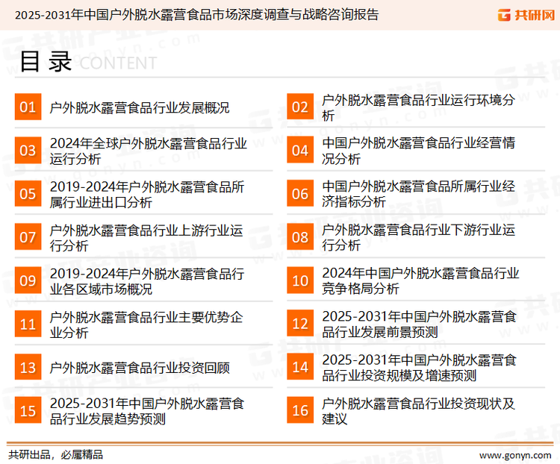The image size is (560, 464).
Task: Select chapter 下游行业运行分析
Action: pyautogui.click(x=418, y=238)
